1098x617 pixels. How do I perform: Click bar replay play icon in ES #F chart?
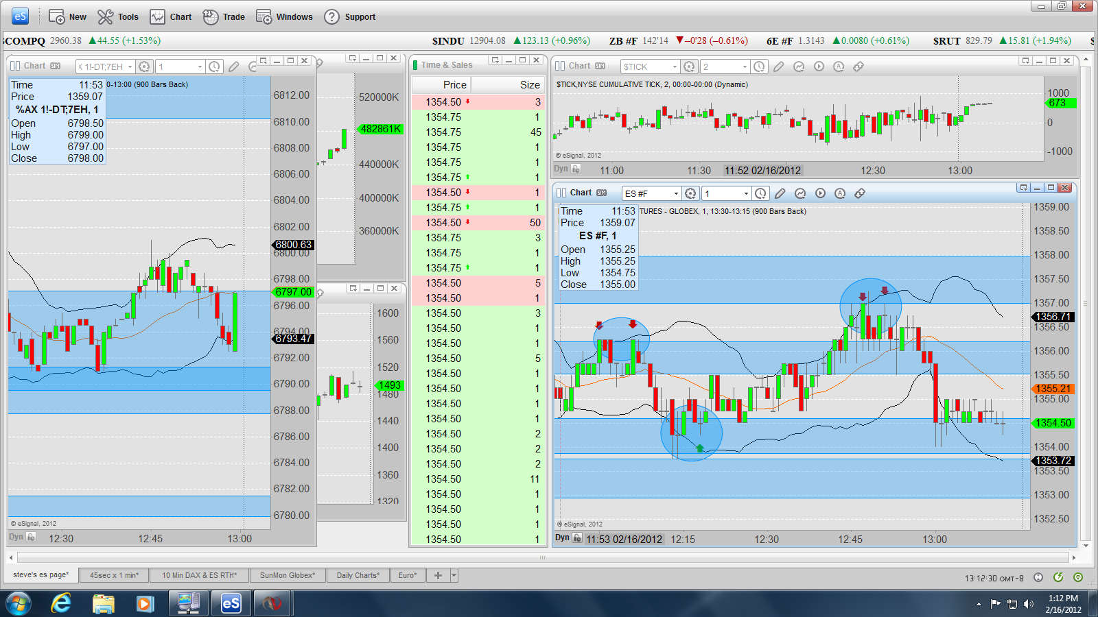820,193
